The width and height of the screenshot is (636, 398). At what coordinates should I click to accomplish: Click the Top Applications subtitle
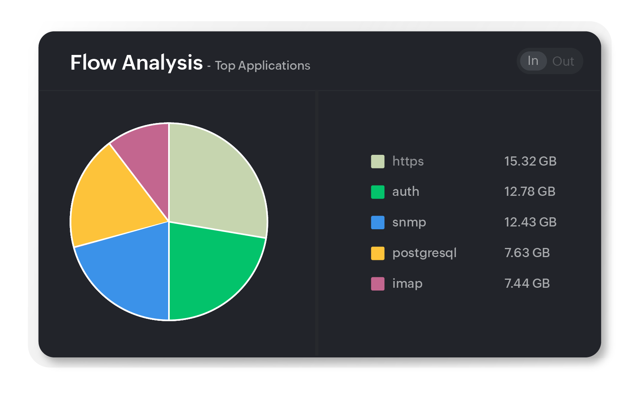(x=262, y=66)
